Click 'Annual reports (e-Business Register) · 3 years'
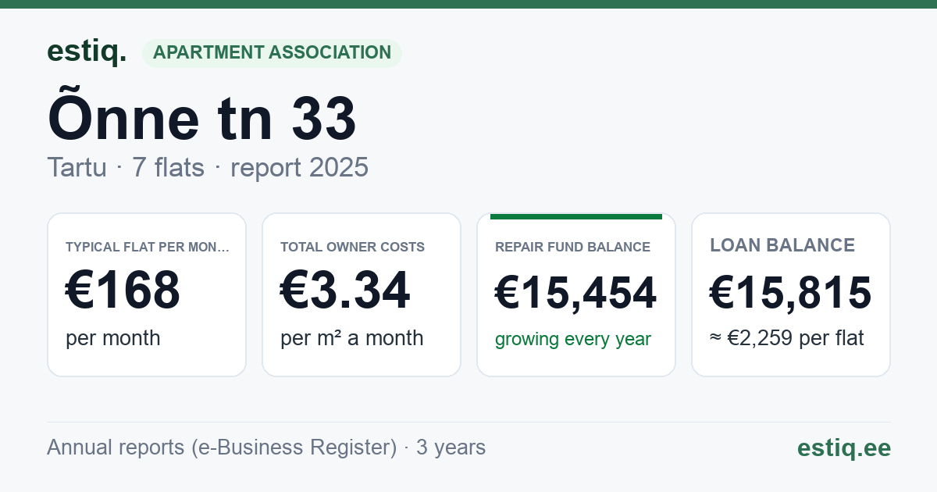 (x=266, y=447)
